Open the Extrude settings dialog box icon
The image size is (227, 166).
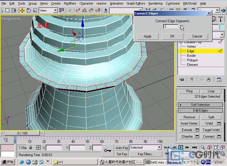tap(197, 130)
